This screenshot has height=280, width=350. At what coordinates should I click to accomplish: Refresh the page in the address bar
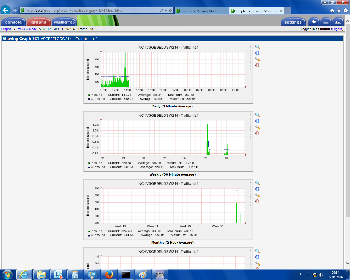click(170, 11)
